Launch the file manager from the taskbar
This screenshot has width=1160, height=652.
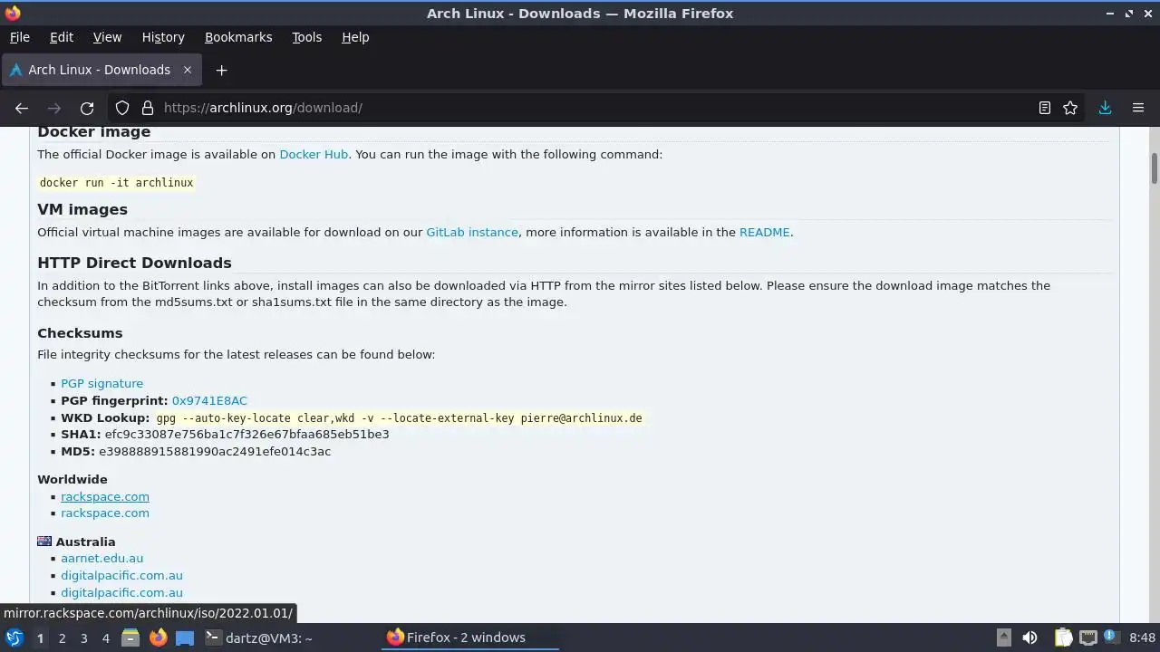click(x=130, y=638)
